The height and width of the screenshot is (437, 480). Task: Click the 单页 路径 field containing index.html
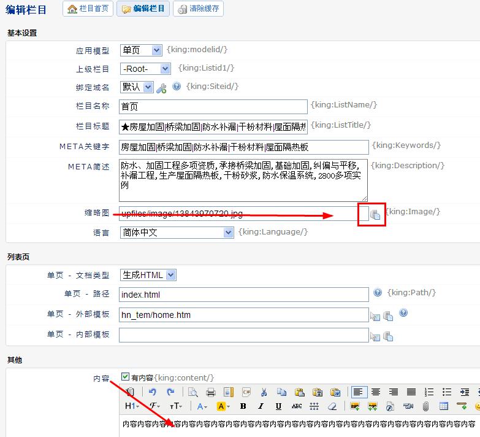pos(243,295)
